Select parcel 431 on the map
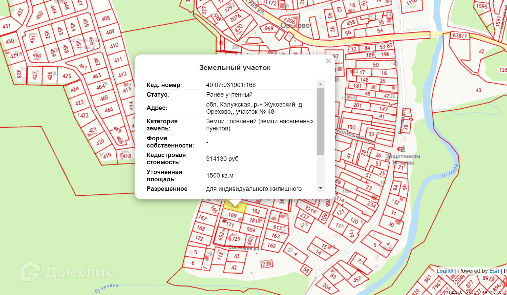 coord(6,26)
